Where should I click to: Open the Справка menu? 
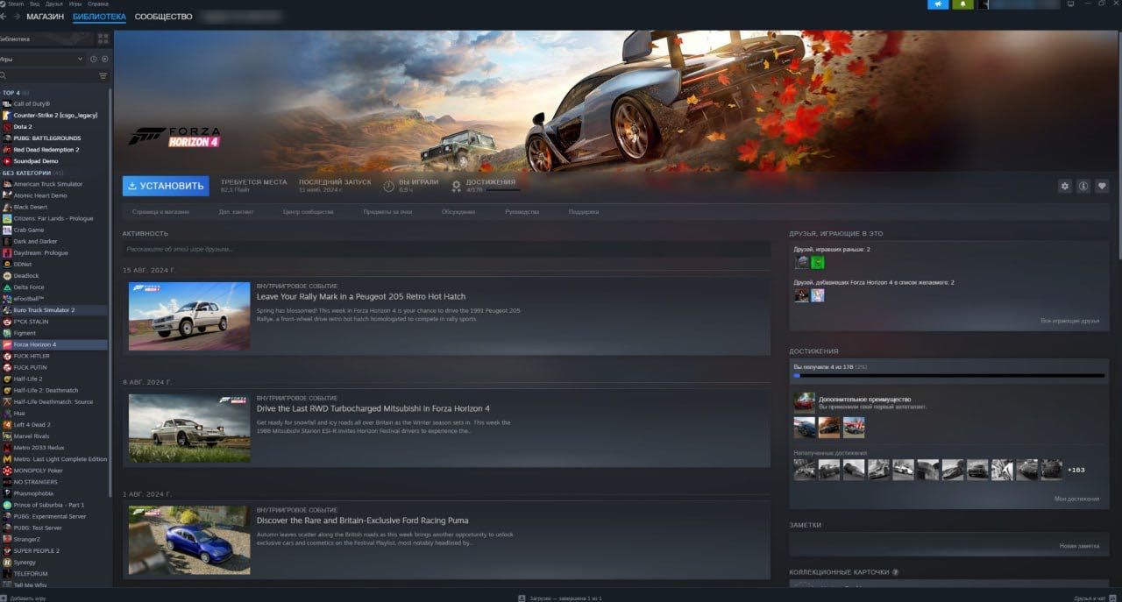tap(98, 4)
